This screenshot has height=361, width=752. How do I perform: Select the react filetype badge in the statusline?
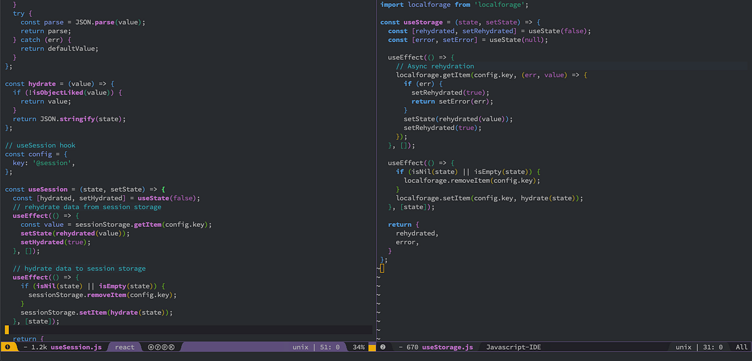(124, 347)
